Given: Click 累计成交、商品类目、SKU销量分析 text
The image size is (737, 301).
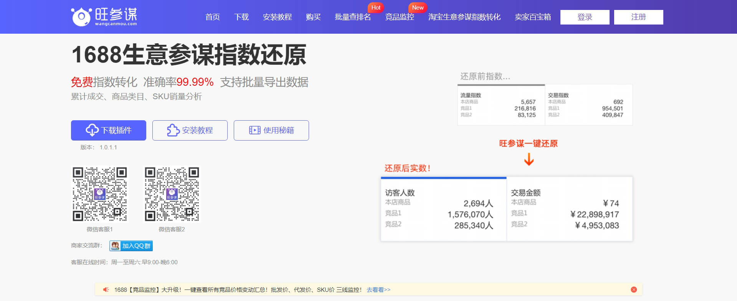Looking at the screenshot, I should pyautogui.click(x=136, y=97).
